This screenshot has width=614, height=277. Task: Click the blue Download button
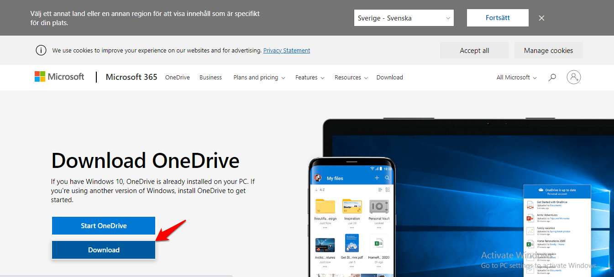(x=104, y=250)
